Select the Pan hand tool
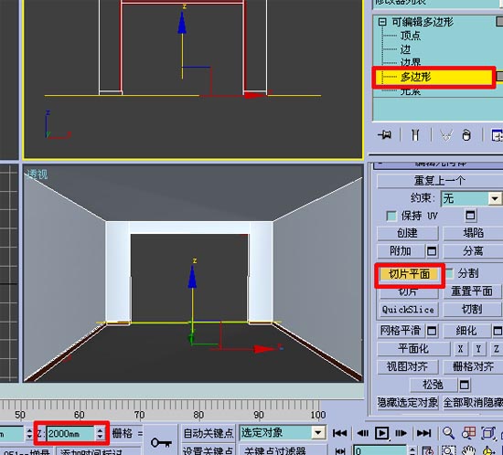 point(468,450)
